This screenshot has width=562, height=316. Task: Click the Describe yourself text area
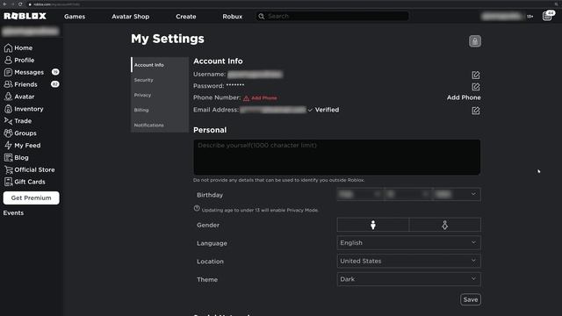(x=337, y=157)
